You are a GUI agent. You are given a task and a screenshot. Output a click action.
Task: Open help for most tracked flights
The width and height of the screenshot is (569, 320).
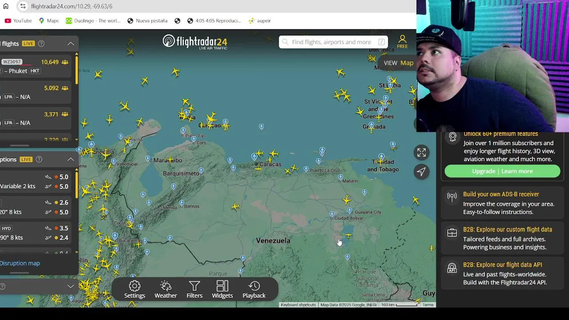[41, 44]
